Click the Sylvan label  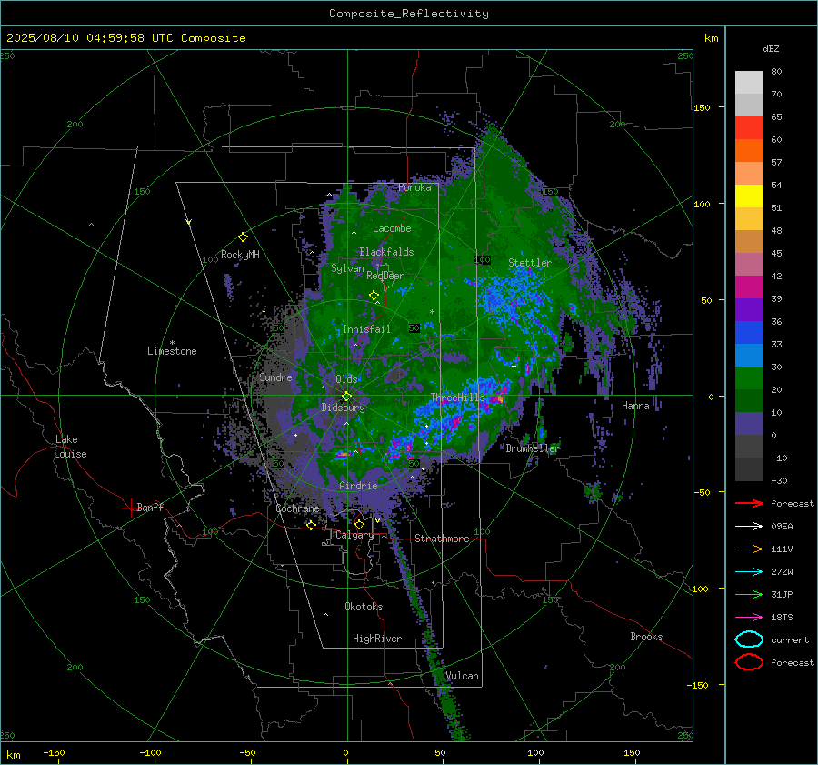click(x=347, y=268)
